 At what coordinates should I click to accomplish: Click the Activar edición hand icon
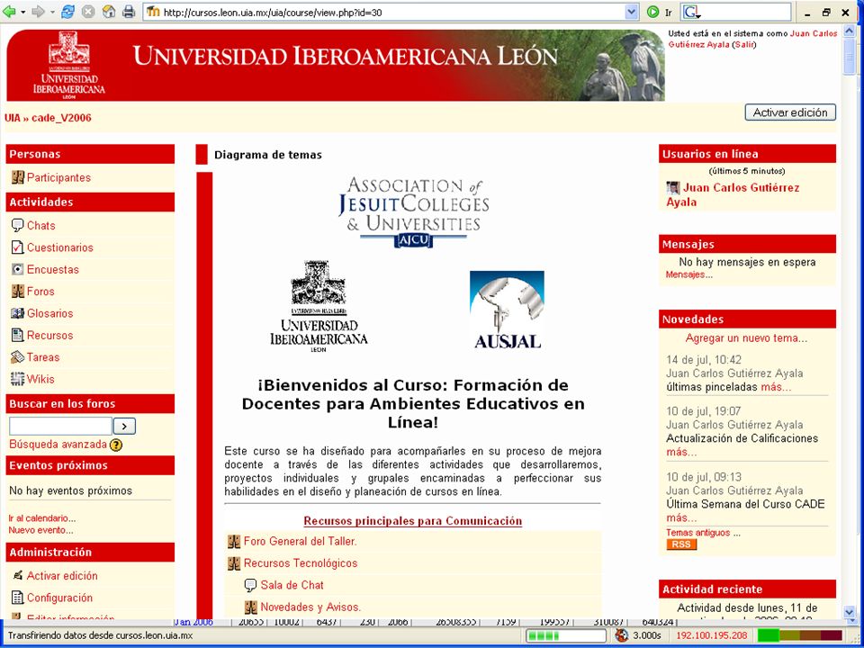(18, 575)
